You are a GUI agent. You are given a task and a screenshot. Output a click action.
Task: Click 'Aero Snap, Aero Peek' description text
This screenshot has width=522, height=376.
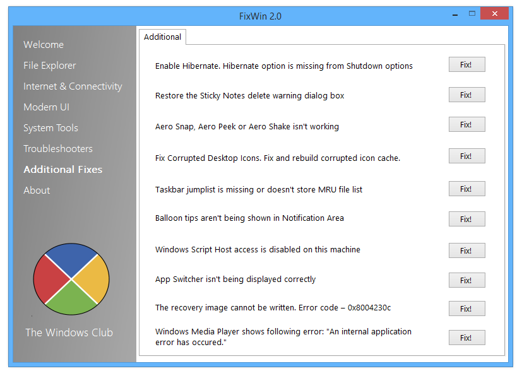(247, 127)
